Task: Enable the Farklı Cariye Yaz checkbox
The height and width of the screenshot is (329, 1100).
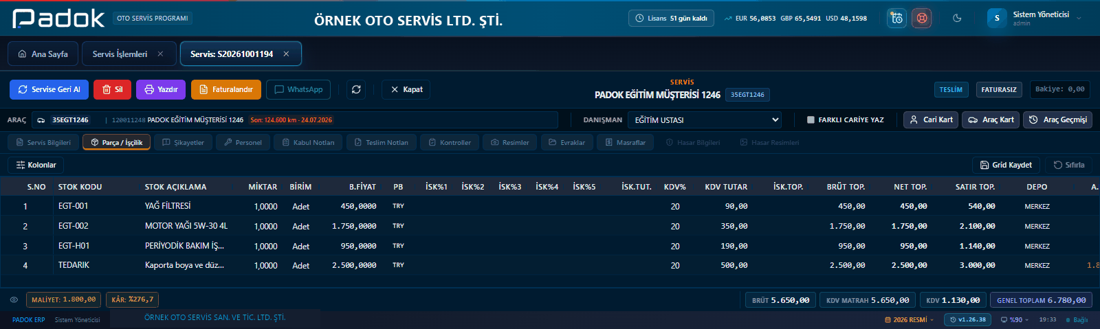Action: (x=811, y=120)
